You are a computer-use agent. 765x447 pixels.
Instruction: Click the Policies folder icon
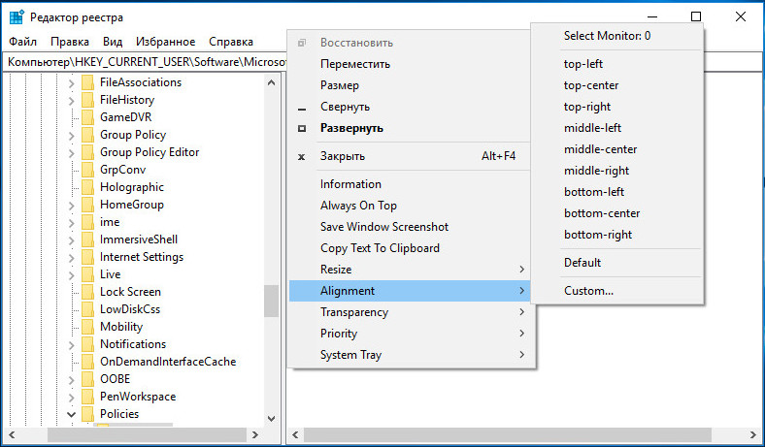pyautogui.click(x=87, y=414)
